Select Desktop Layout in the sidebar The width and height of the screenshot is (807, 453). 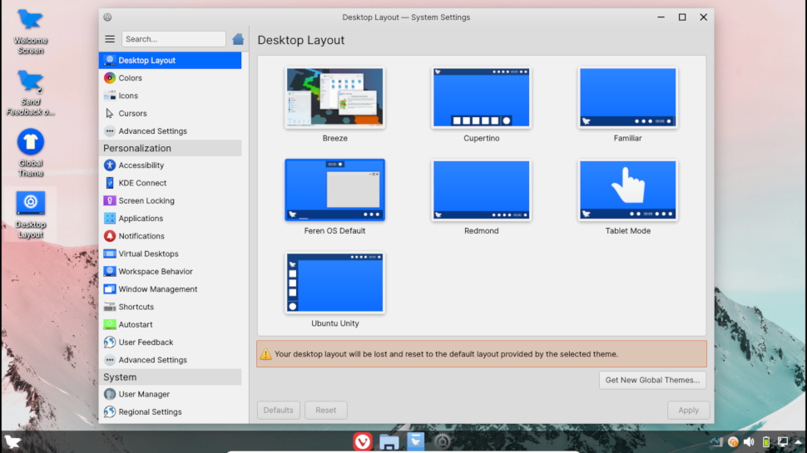click(x=170, y=60)
